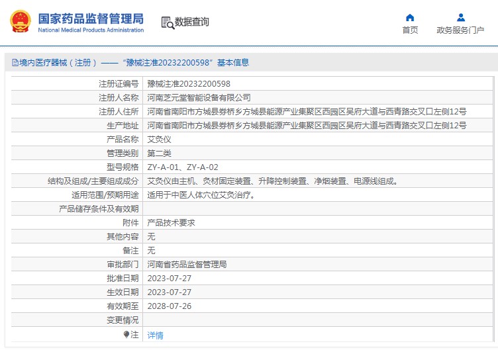Go to 首页 text label
The height and width of the screenshot is (350, 498).
click(410, 30)
